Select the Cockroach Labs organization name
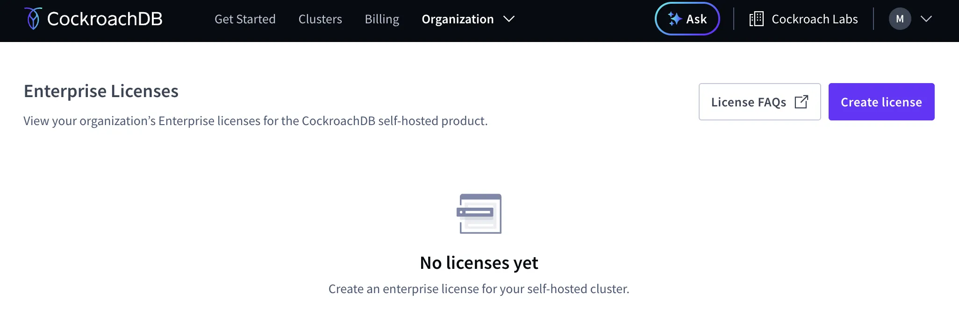The image size is (959, 323). coord(815,19)
